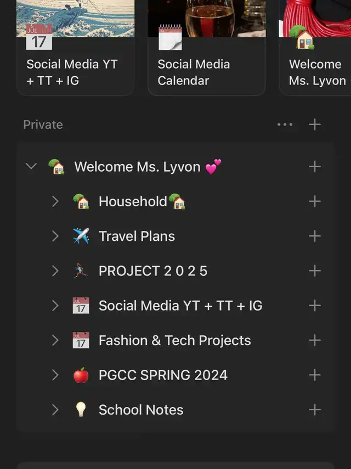
Task: Collapse the Welcome Ms. Lyvon page tree
Action: coord(31,166)
